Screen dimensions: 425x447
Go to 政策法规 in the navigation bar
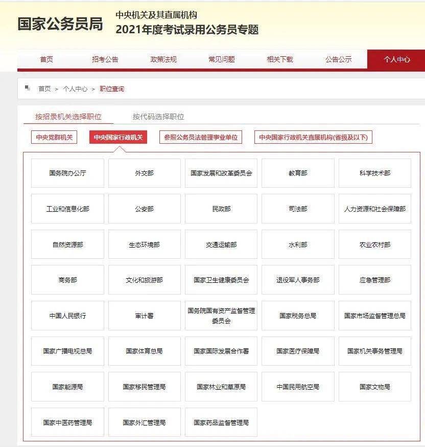163,59
